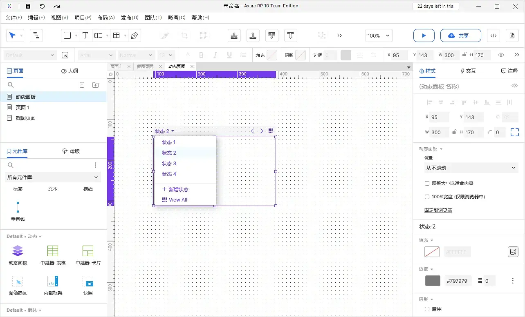The width and height of the screenshot is (525, 317).
Task: Open the scroll setting dropdown
Action: [x=471, y=168]
